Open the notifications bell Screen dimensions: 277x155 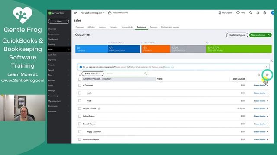(258, 13)
